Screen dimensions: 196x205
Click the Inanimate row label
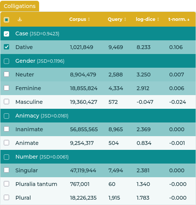click(29, 129)
